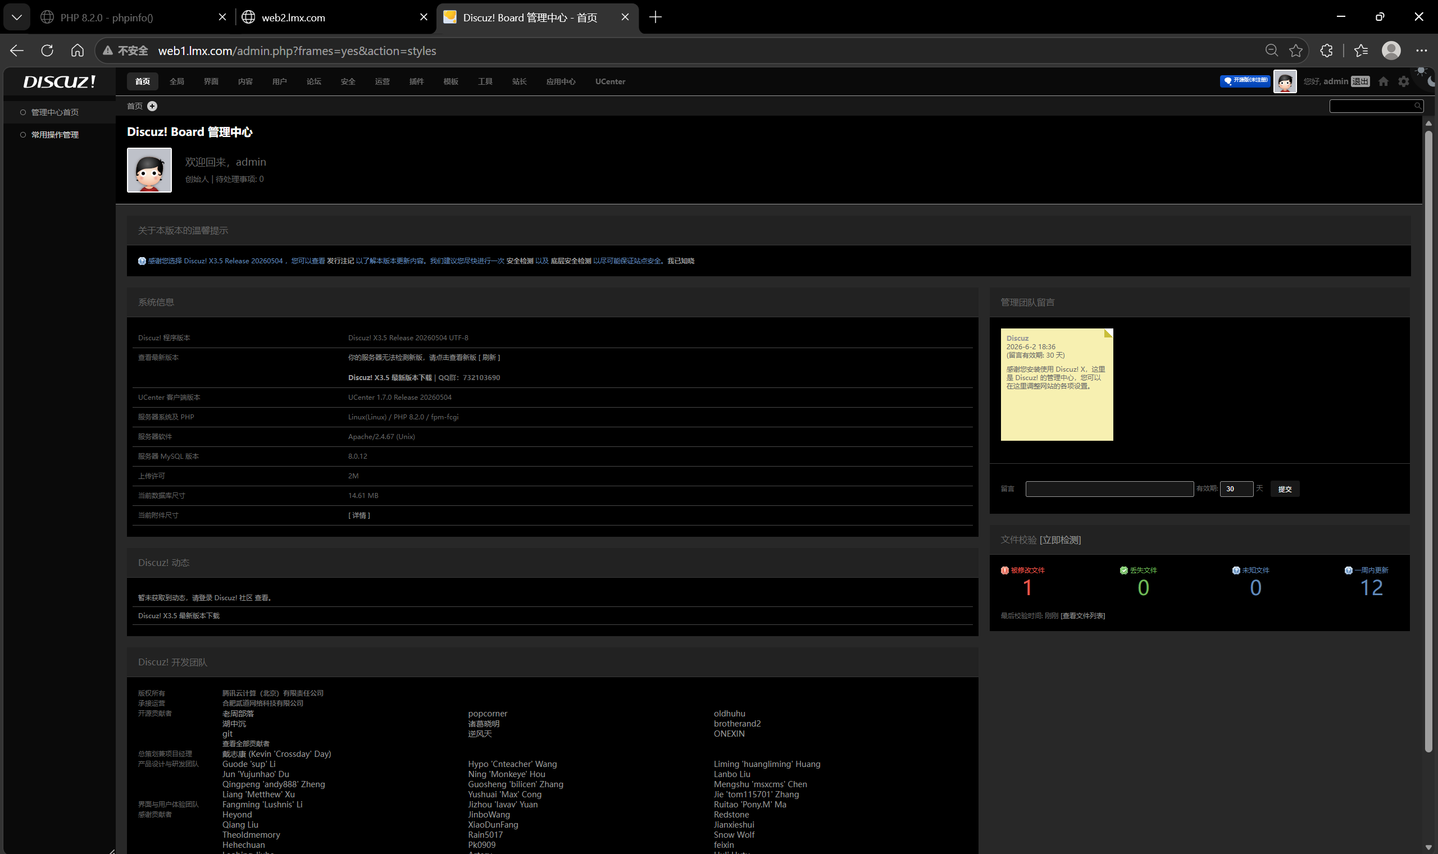Open 一周内更新 weekly updates count
The width and height of the screenshot is (1438, 854).
coord(1371,587)
